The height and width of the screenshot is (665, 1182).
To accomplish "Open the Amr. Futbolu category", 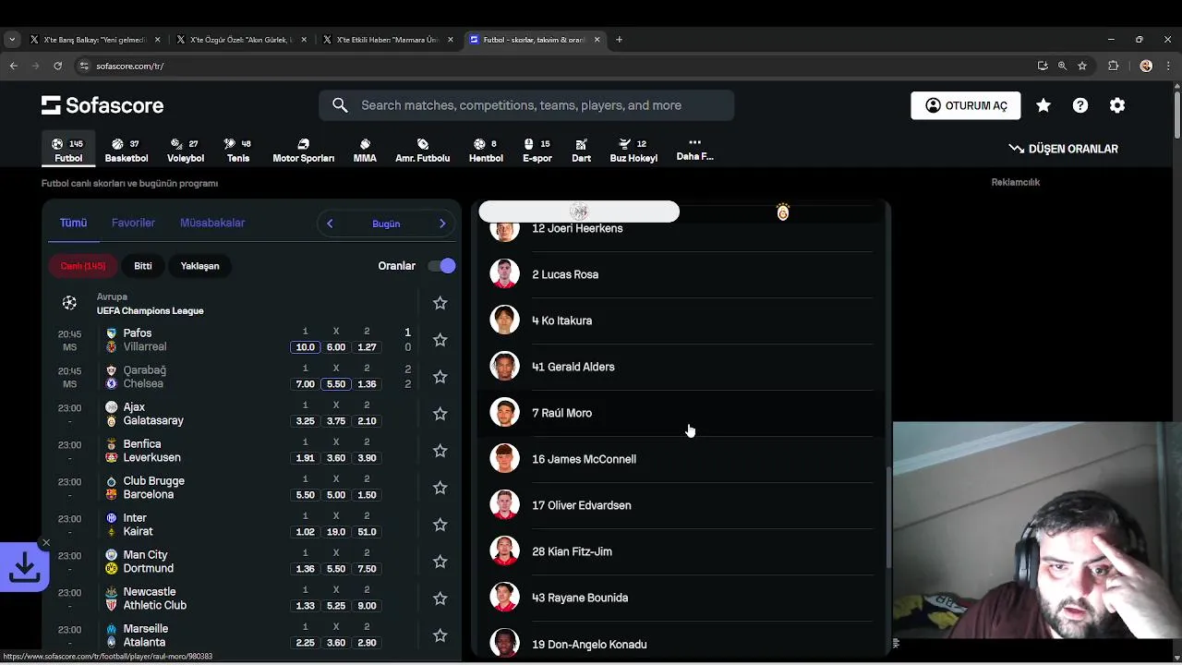I will 422,151.
